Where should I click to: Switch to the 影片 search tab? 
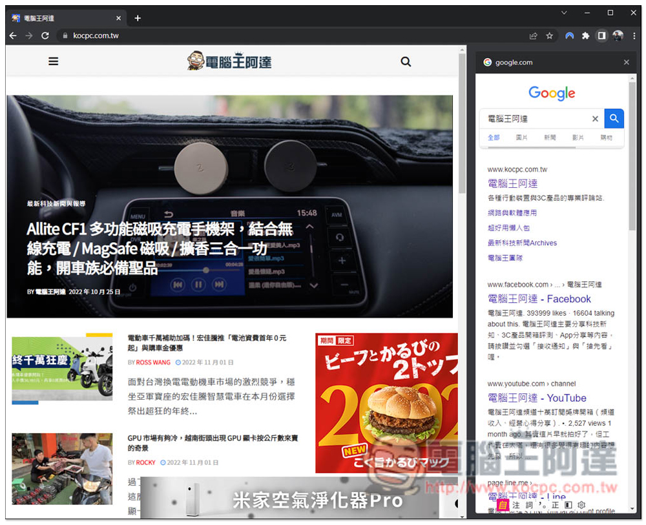(x=578, y=138)
